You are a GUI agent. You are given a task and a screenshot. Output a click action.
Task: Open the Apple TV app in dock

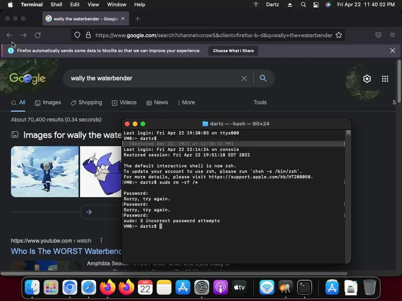(239, 287)
